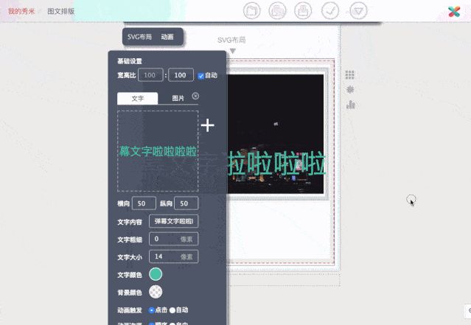
Task: Click the 文字内容 text input
Action: click(174, 221)
